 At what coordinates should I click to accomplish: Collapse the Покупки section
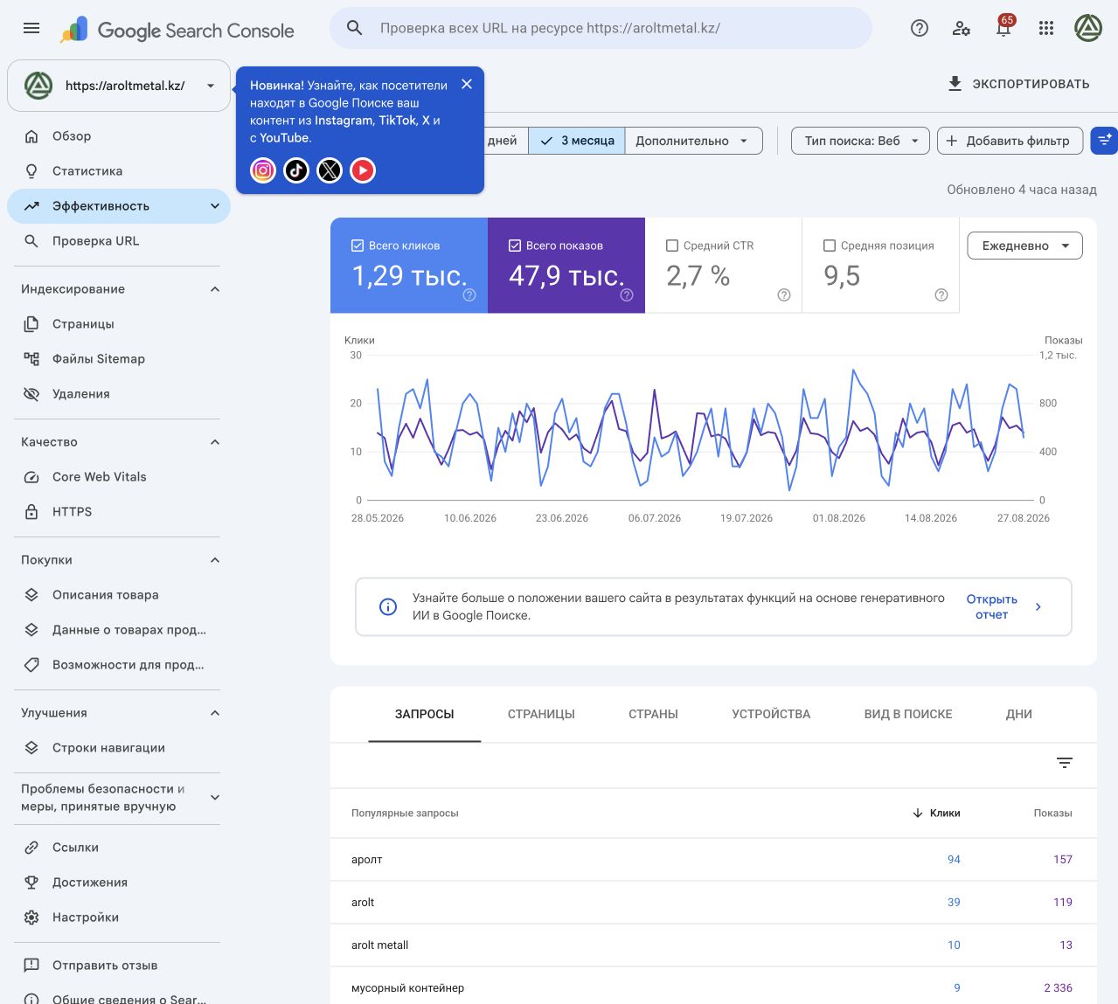tap(215, 560)
